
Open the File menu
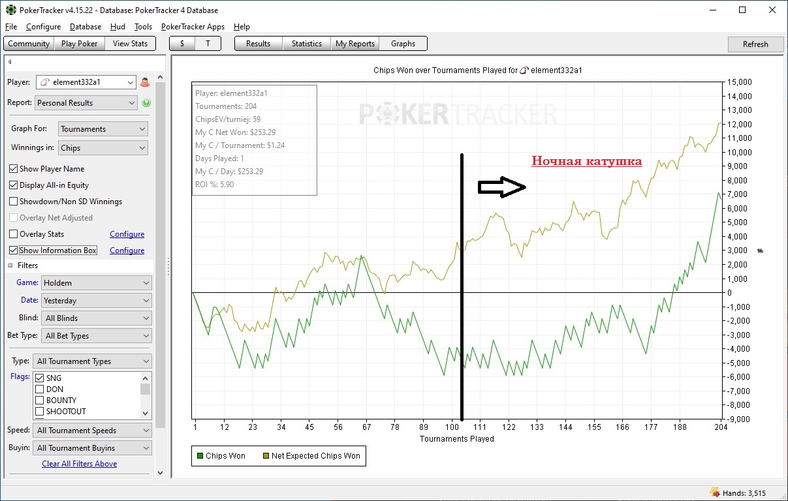[11, 27]
